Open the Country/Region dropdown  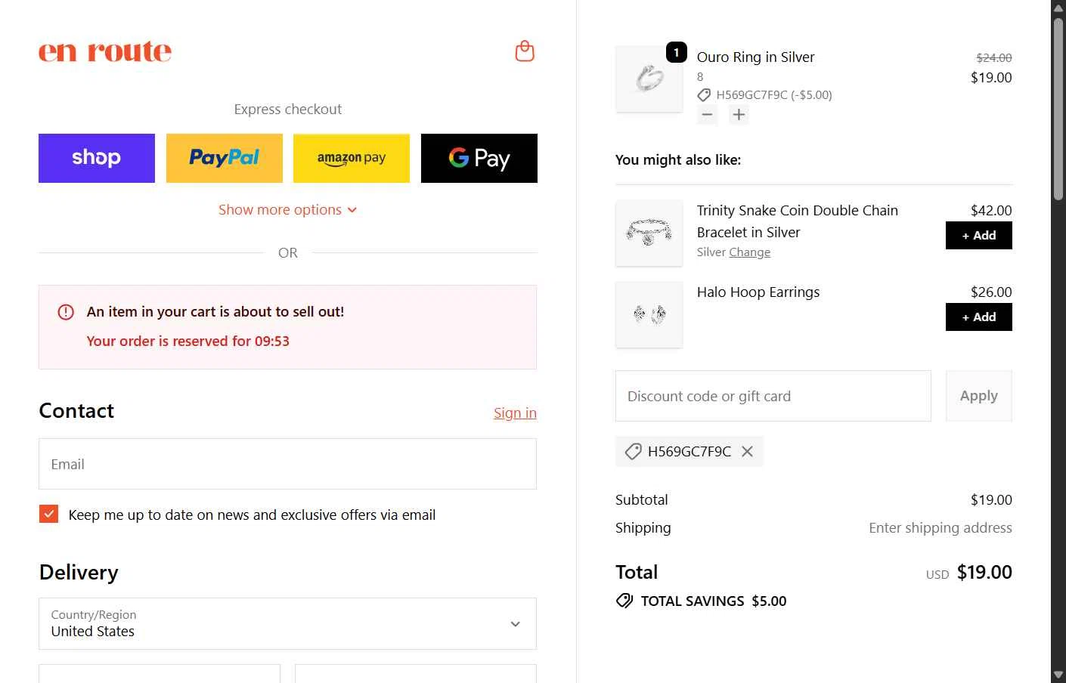[287, 624]
